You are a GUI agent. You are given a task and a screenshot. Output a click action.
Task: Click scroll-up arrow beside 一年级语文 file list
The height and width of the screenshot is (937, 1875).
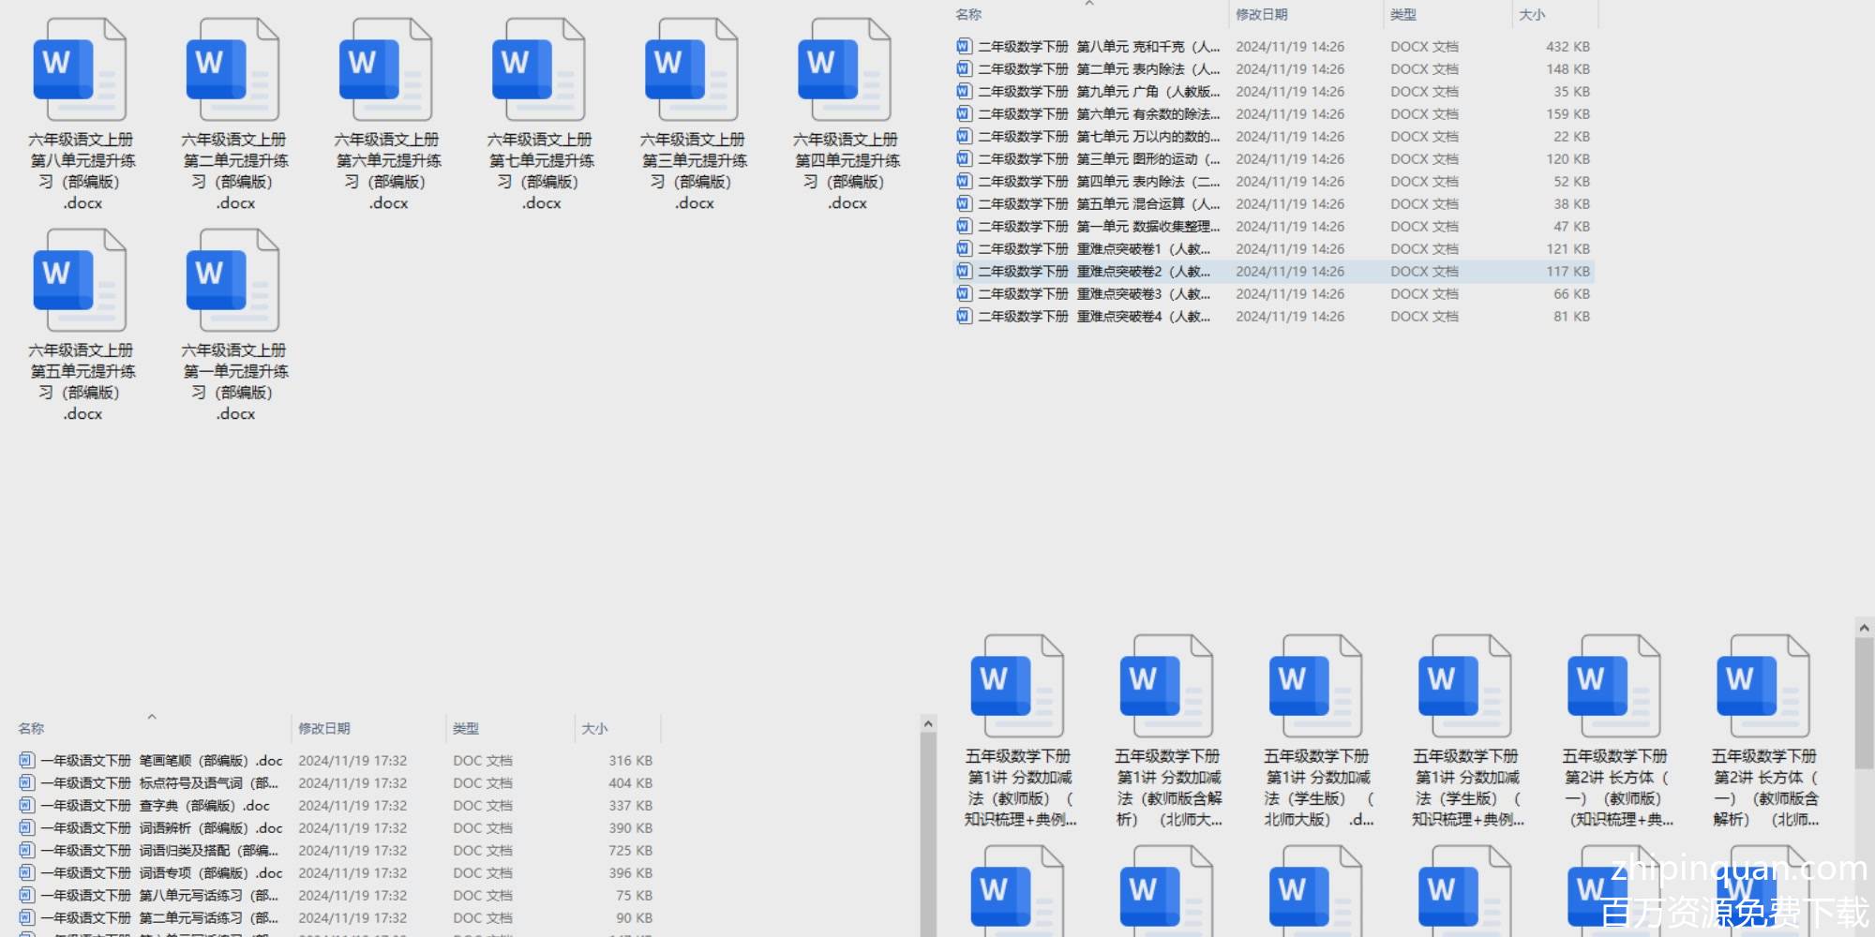click(x=928, y=724)
